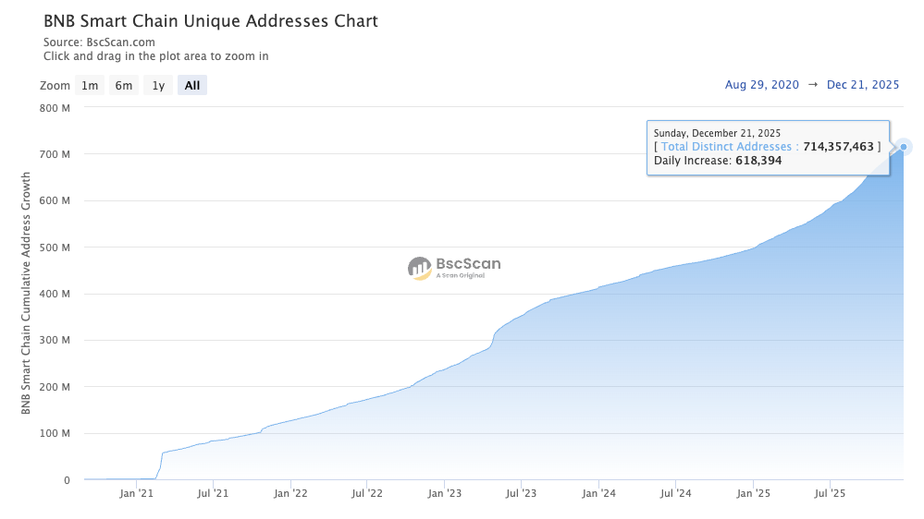Click the Jan '24 x-axis label
The width and height of the screenshot is (924, 519).
coord(598,493)
